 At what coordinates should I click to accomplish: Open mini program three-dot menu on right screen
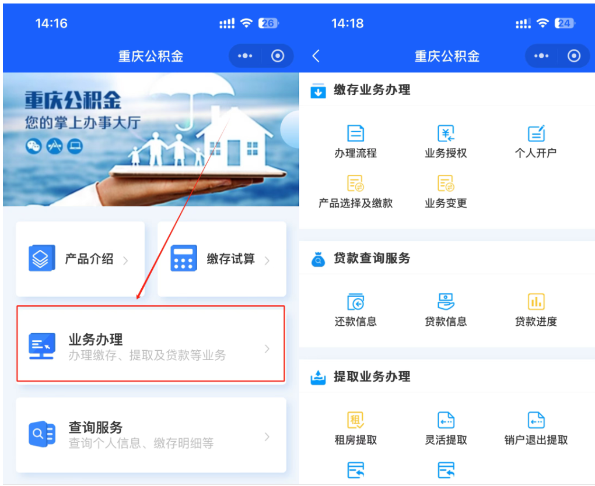542,56
